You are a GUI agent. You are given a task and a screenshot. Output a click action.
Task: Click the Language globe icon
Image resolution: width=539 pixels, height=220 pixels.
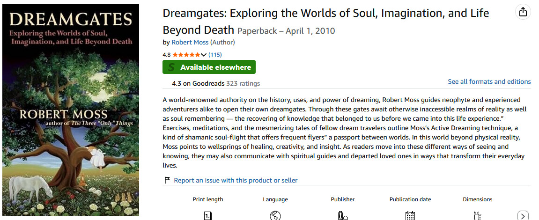pos(275,216)
